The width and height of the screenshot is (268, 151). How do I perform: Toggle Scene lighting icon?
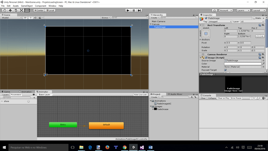point(31,18)
